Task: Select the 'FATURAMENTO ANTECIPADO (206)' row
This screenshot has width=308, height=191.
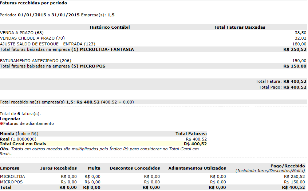Action: coord(153,61)
